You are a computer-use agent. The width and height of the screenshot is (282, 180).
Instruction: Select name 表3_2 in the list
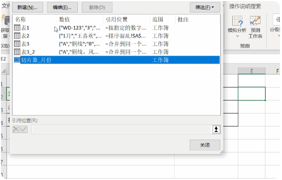coord(28,52)
